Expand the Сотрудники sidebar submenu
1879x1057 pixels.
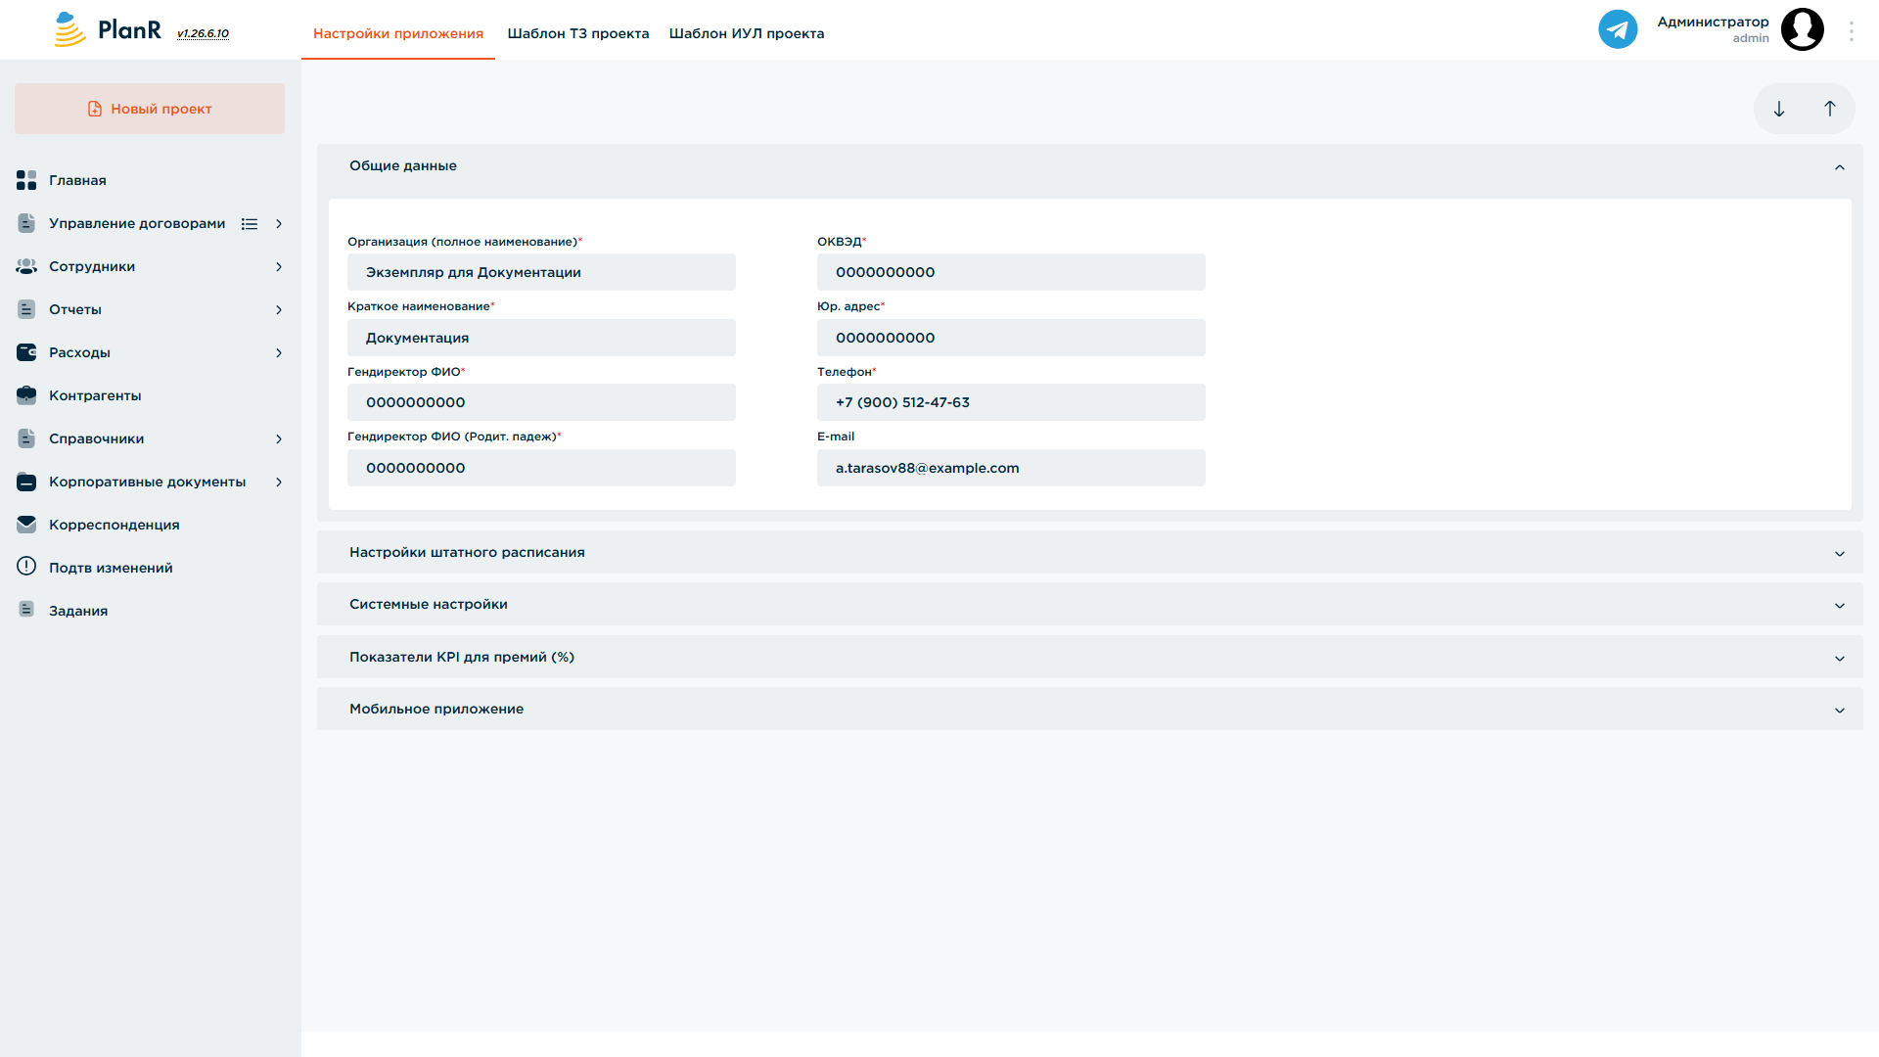click(x=279, y=267)
